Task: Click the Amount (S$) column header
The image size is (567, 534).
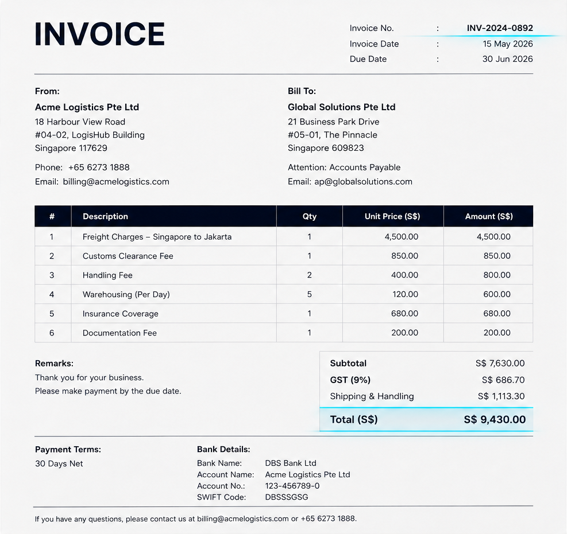Action: [x=489, y=216]
